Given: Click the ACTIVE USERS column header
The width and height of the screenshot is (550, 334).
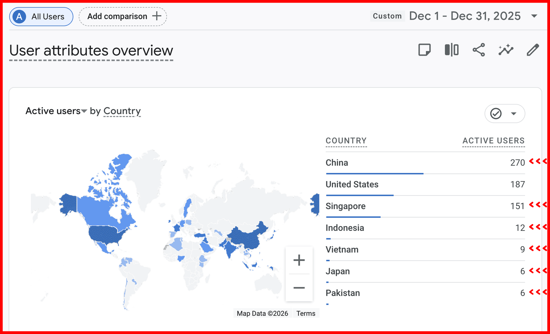Looking at the screenshot, I should (493, 141).
